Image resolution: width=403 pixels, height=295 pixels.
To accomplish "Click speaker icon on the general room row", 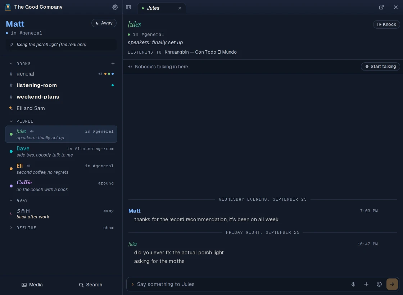I will coord(100,74).
